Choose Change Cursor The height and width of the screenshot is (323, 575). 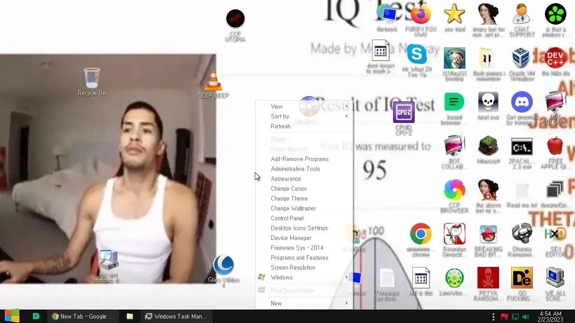tap(304, 188)
